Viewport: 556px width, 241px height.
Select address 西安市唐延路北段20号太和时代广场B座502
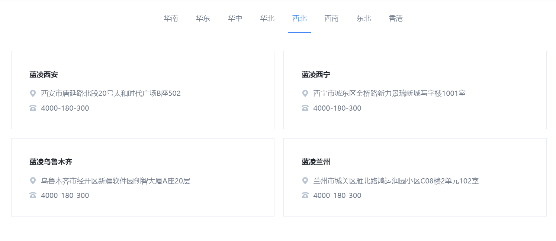[x=111, y=93]
